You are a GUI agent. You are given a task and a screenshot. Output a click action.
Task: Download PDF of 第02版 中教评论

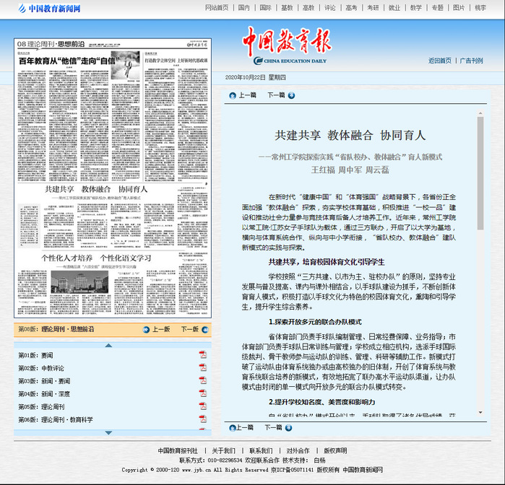point(203,368)
